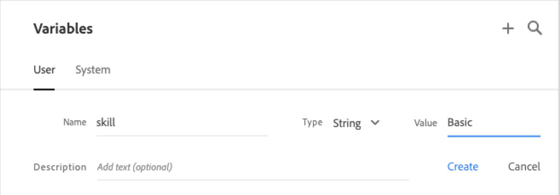Click the String type selector text

347,123
